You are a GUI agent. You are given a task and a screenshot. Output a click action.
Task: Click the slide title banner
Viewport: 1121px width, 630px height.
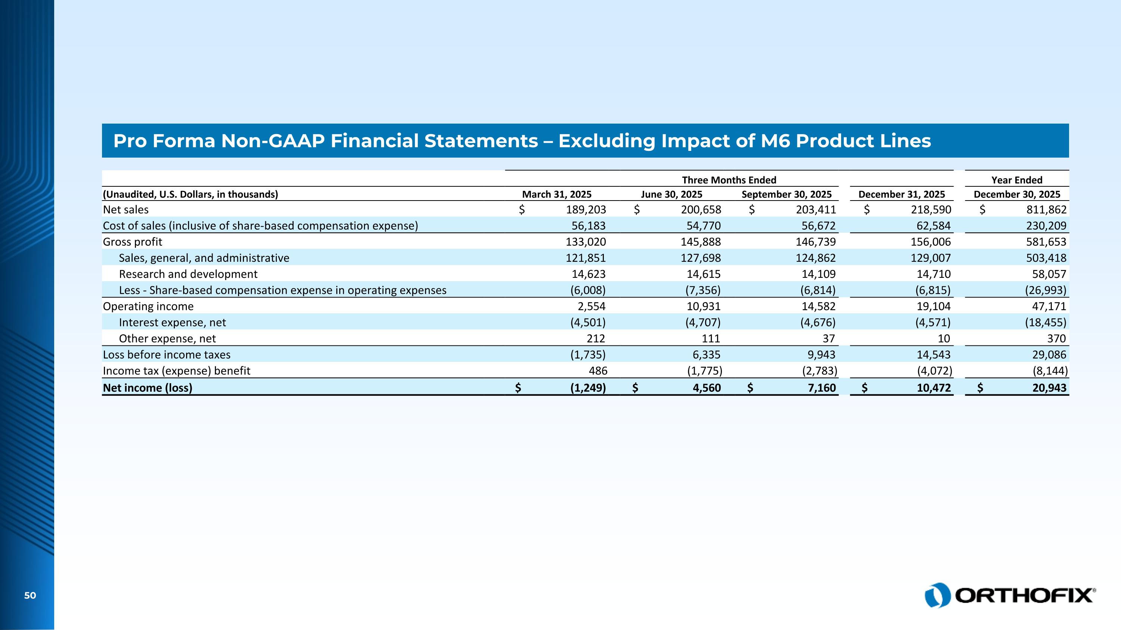pos(585,140)
